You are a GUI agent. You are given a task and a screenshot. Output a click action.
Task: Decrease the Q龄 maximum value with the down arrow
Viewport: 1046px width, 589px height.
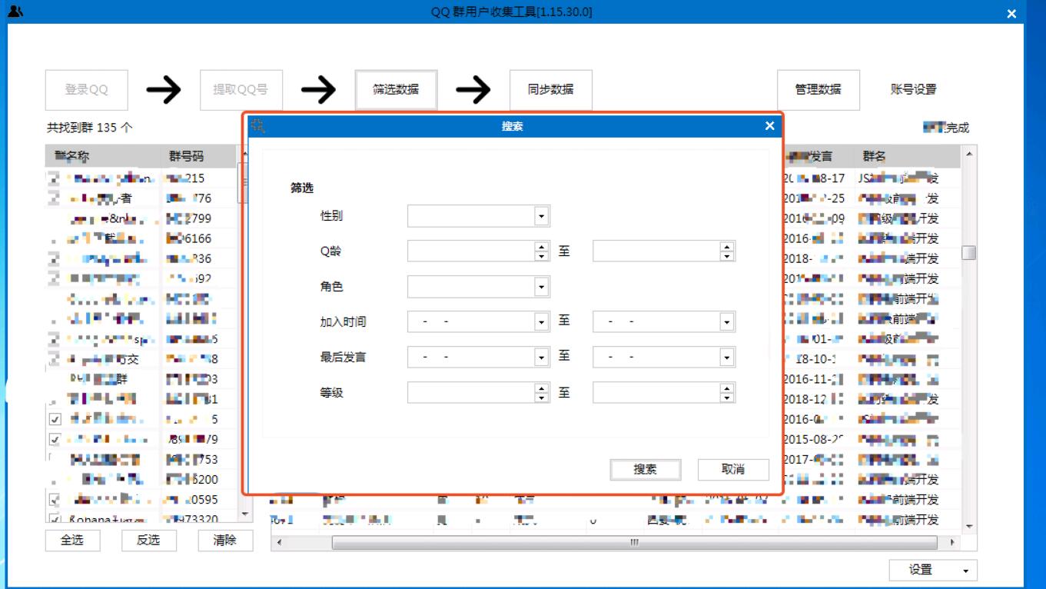pos(727,256)
